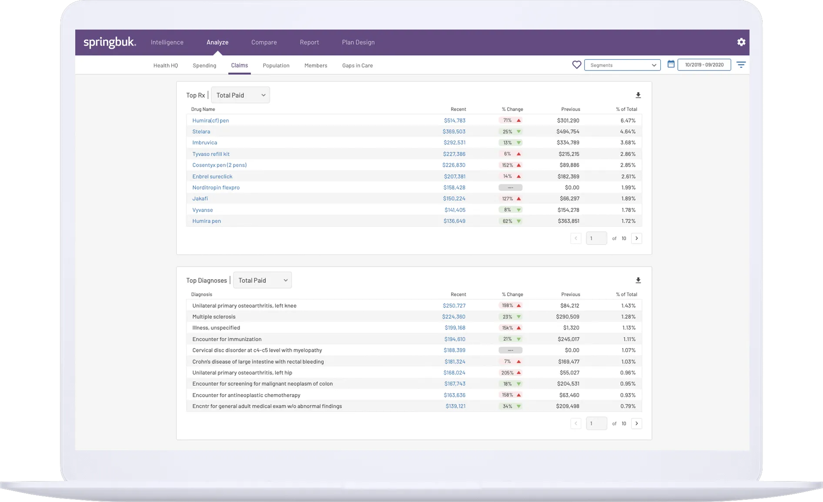
Task: Open the Segments dropdown
Action: pos(622,65)
